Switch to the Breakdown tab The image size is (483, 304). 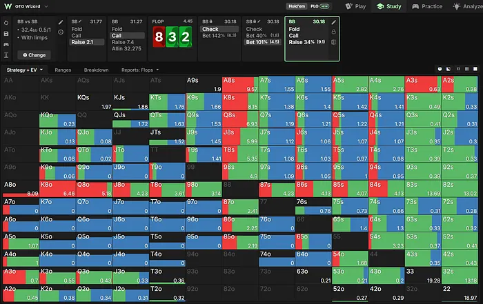[96, 70]
